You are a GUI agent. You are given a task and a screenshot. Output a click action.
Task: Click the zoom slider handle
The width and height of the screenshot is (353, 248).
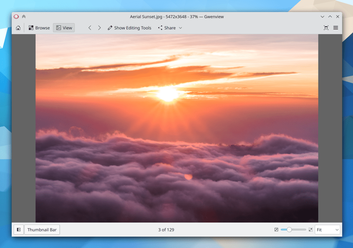289,230
